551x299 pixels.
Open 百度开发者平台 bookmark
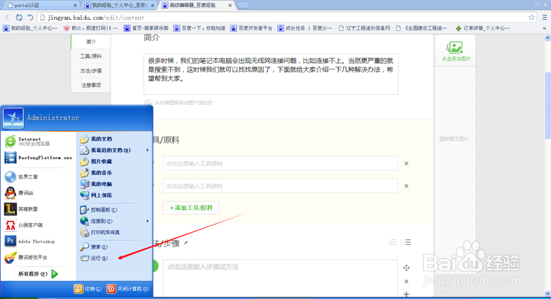pyautogui.click(x=251, y=28)
